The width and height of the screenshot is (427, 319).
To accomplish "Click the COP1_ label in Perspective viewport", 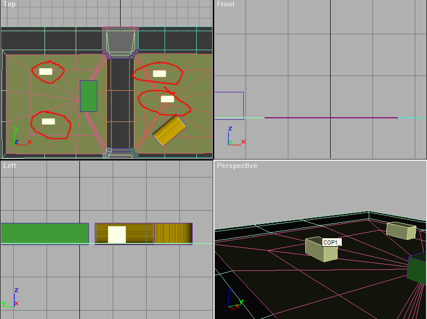I will tap(332, 242).
